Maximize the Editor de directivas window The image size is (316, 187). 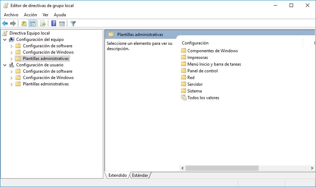click(x=291, y=5)
